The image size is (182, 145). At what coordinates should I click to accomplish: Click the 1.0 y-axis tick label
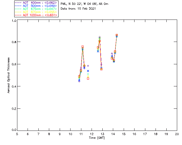click(14, 21)
